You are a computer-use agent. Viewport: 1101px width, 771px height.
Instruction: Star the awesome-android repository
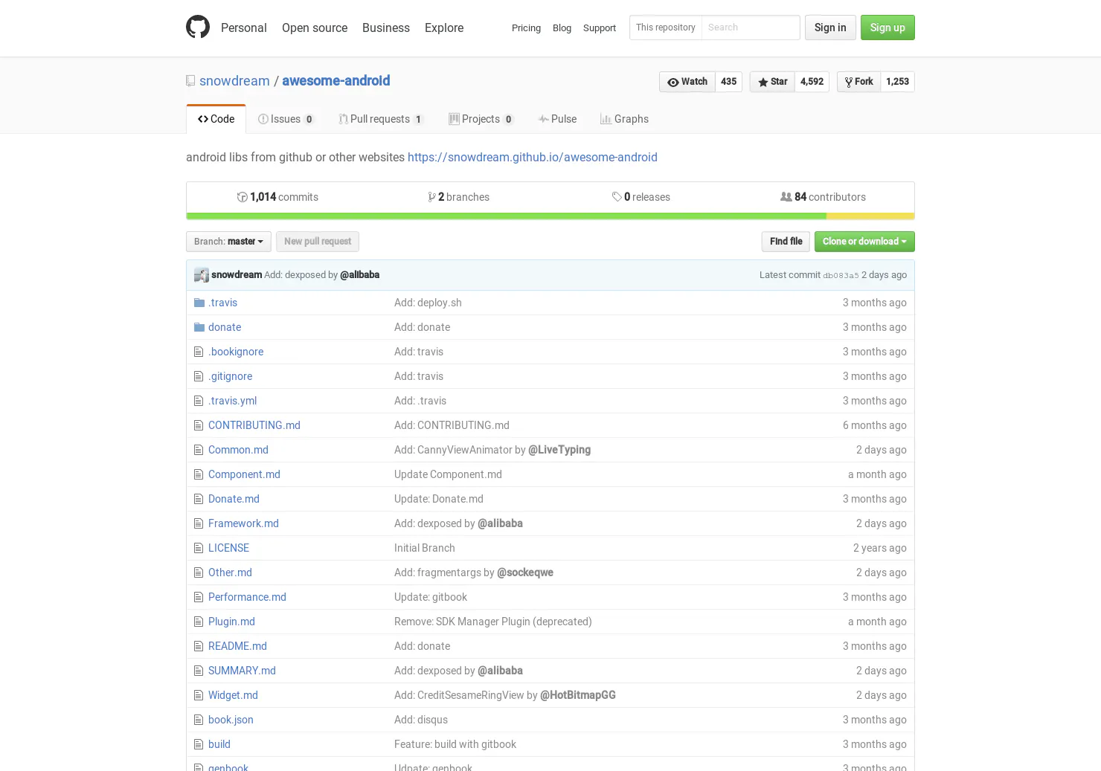click(x=772, y=82)
